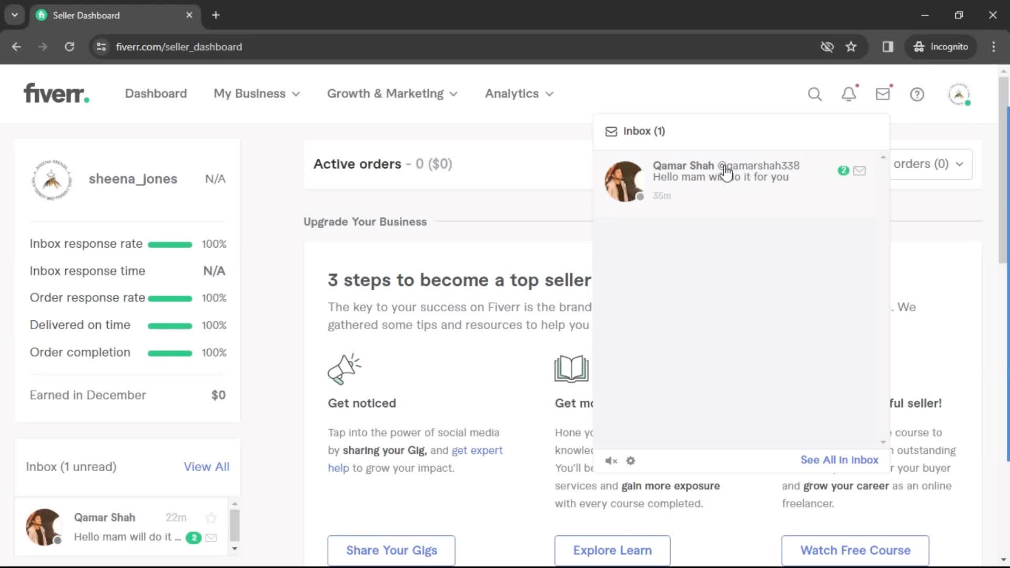Click Explore Learn button
Viewport: 1010px width, 568px height.
612,551
